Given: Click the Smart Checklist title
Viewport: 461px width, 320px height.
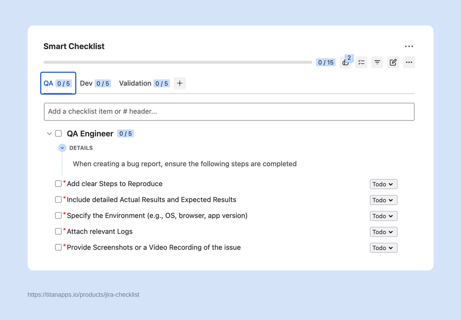Looking at the screenshot, I should (x=74, y=46).
